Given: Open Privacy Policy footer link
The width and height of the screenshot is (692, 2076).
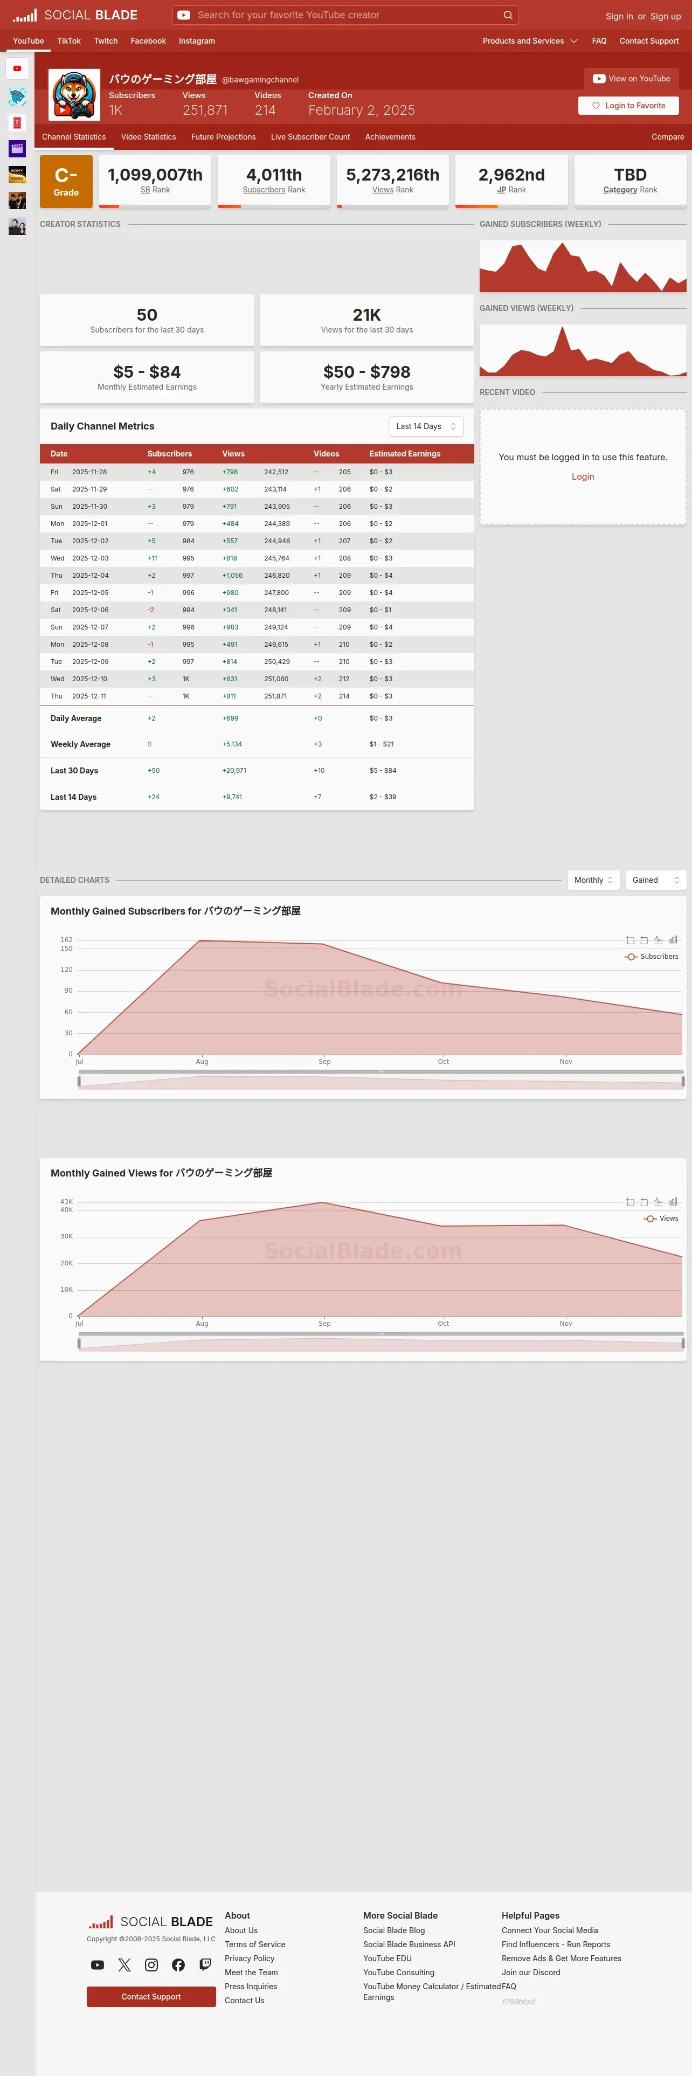Looking at the screenshot, I should tap(250, 1959).
